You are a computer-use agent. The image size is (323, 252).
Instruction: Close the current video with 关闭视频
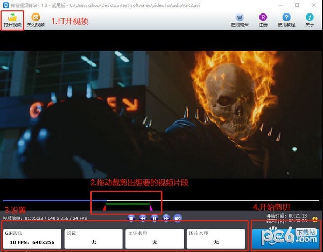click(36, 20)
